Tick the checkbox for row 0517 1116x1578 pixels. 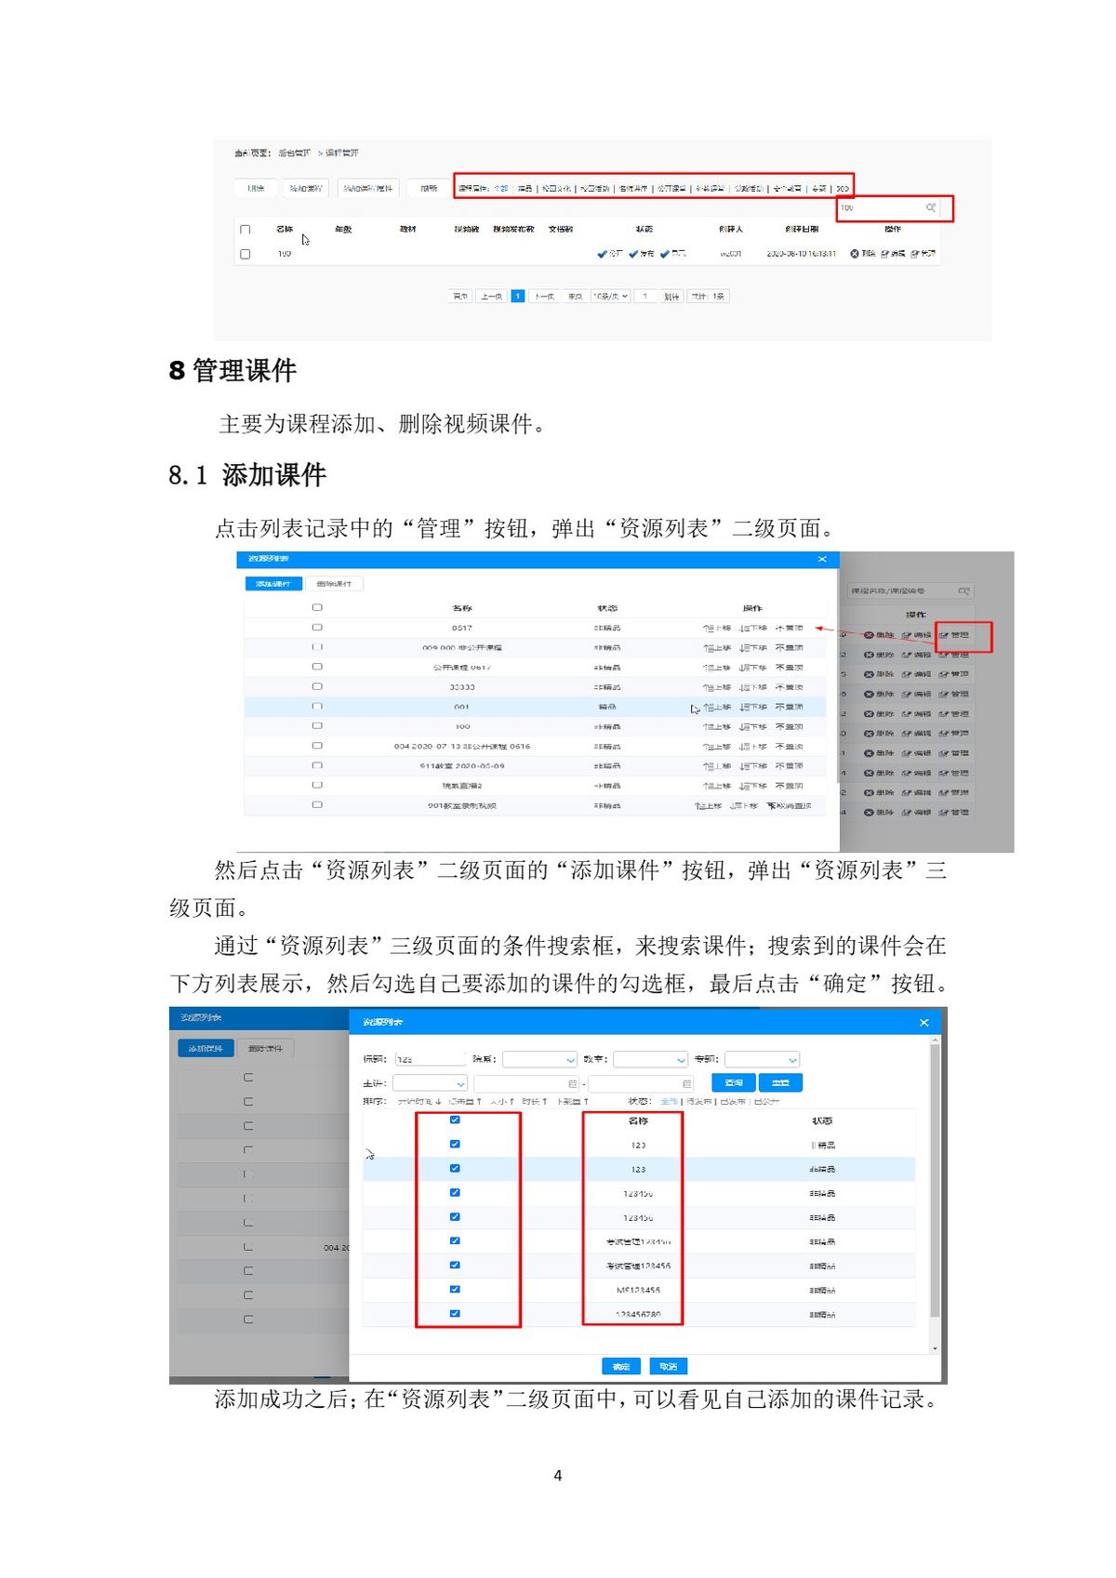click(x=317, y=628)
